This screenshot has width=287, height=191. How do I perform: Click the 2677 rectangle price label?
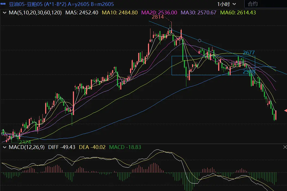click(x=249, y=53)
